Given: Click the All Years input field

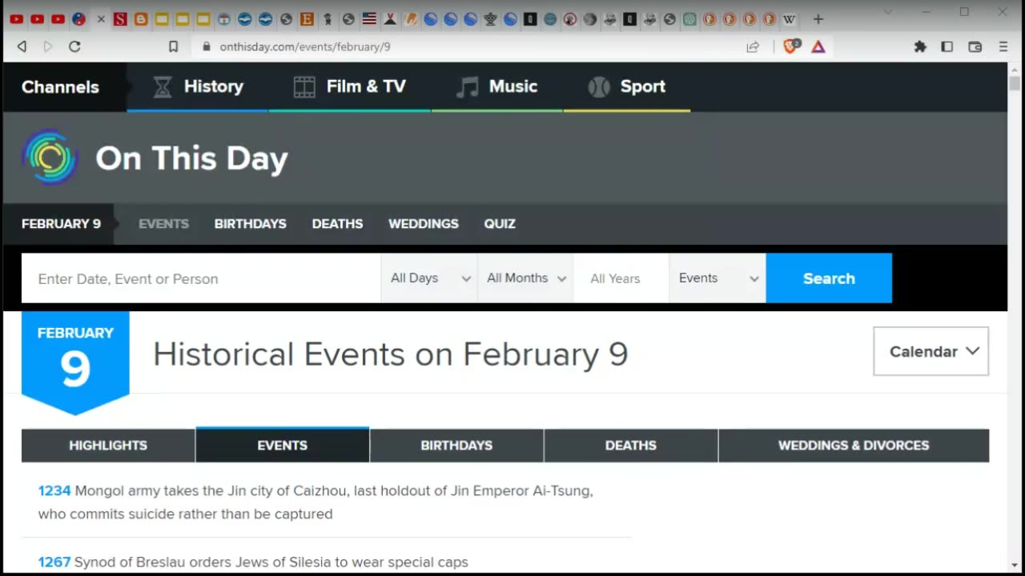Looking at the screenshot, I should [621, 278].
